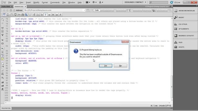The width and height of the screenshot is (198, 111).
Task: Click the Stop loading icon
Action: [11, 10]
